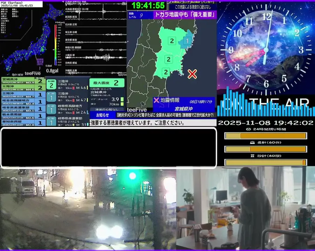
Task: Click the 東京都 新宿 waveform label
Action: (x=71, y=40)
